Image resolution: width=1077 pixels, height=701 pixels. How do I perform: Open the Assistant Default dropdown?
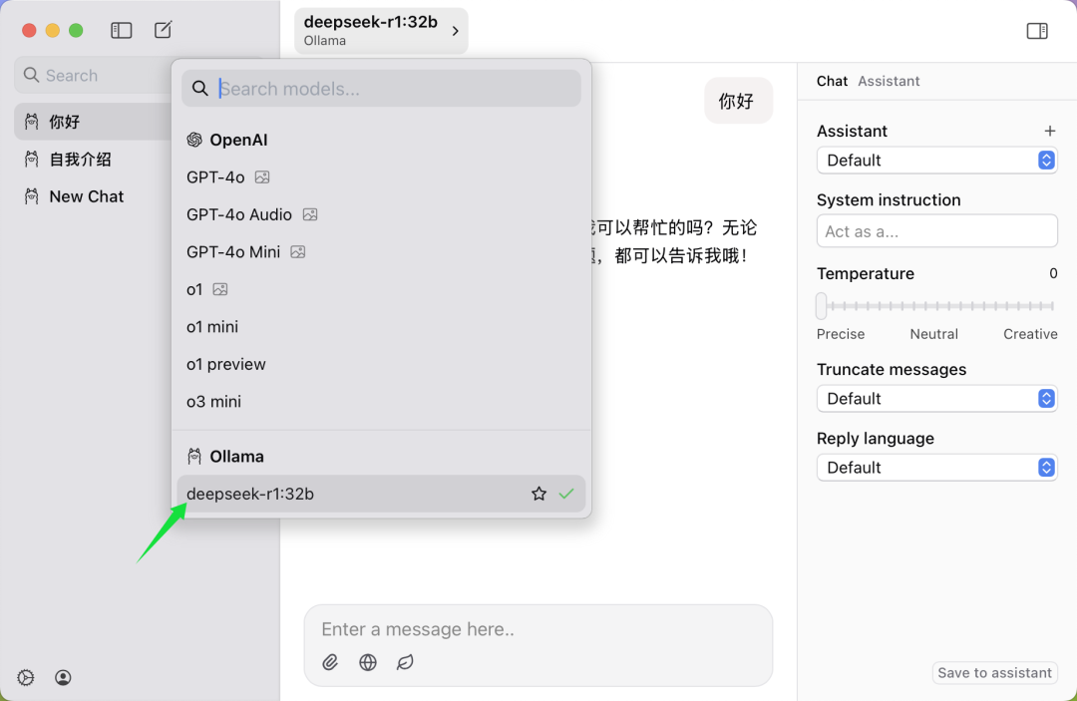tap(936, 160)
